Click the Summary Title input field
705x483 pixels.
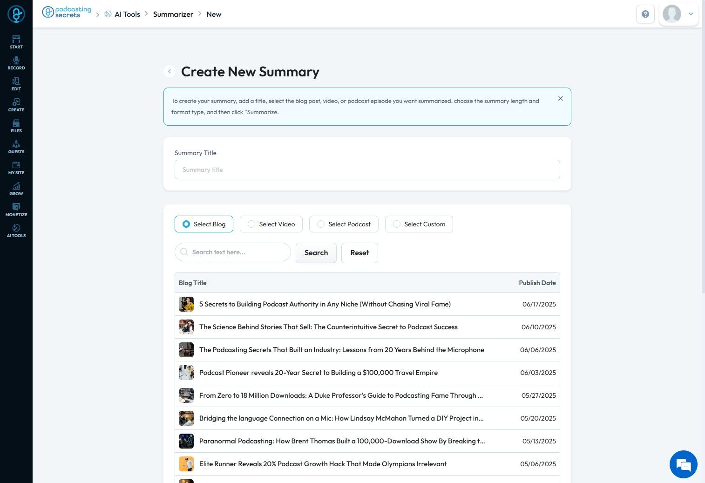coord(367,170)
